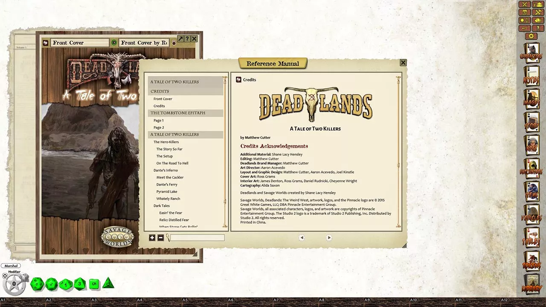Pick the green d20 die
546x307 pixels.
tap(37, 284)
